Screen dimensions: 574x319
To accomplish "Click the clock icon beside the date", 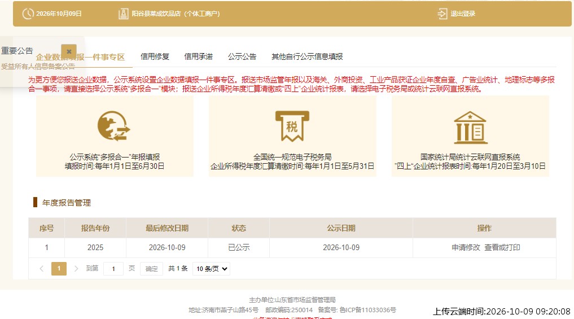I will coord(28,14).
